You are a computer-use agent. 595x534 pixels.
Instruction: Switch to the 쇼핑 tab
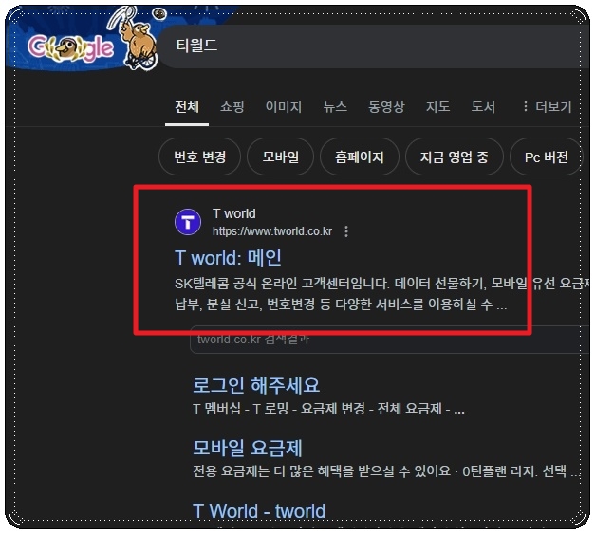232,107
